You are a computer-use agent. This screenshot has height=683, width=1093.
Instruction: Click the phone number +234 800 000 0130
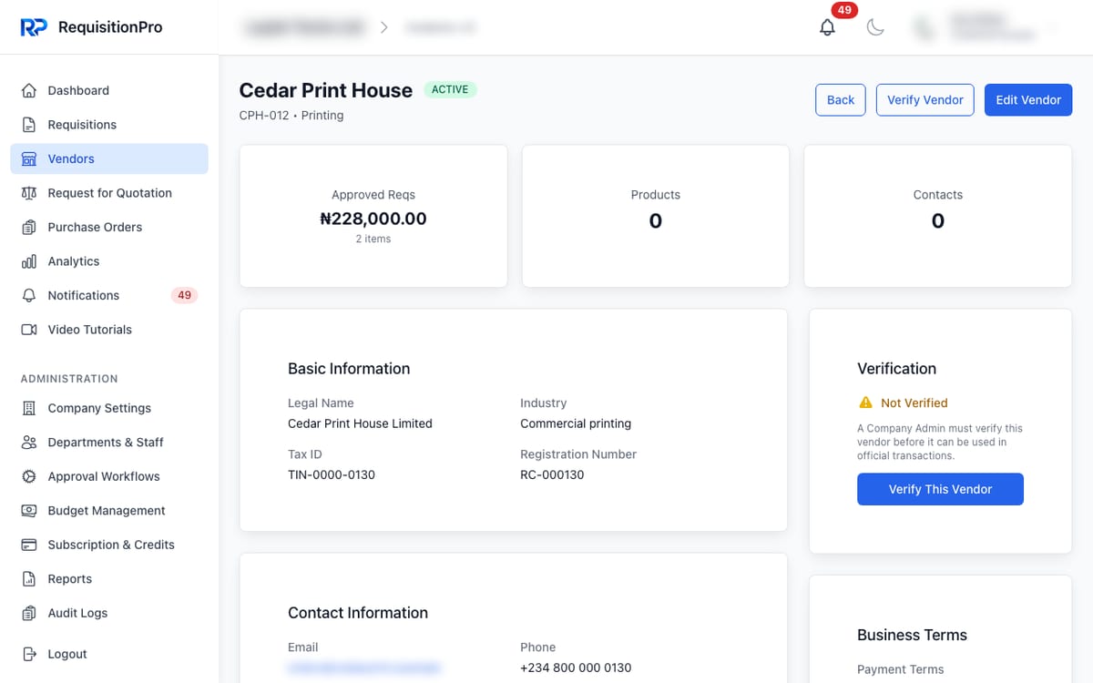[576, 668]
